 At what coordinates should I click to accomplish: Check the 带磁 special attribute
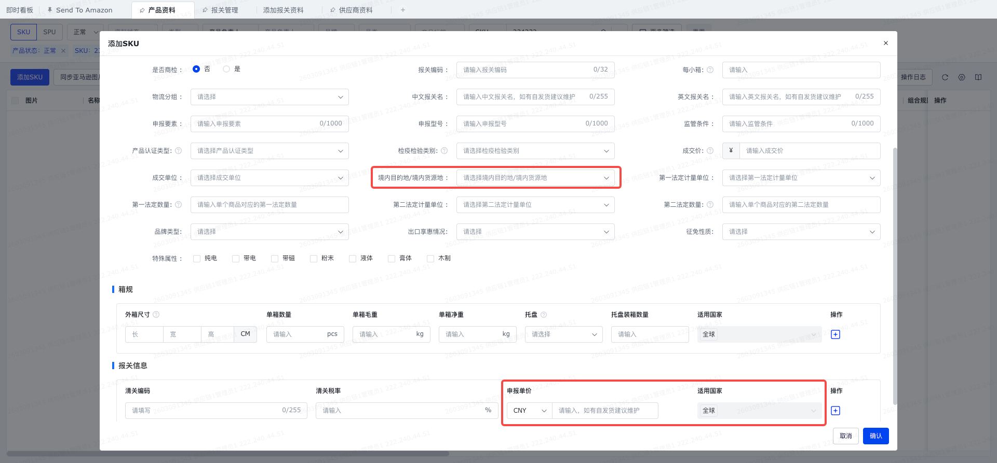click(x=275, y=259)
